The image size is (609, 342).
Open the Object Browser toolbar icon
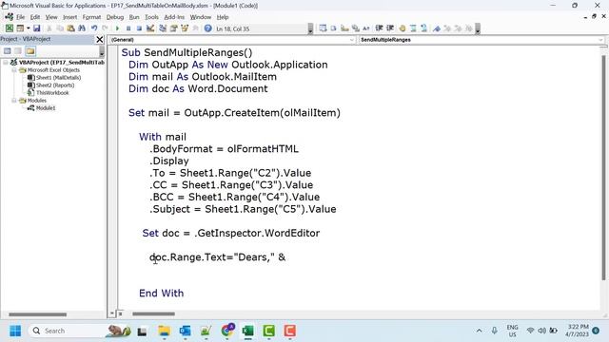[185, 28]
